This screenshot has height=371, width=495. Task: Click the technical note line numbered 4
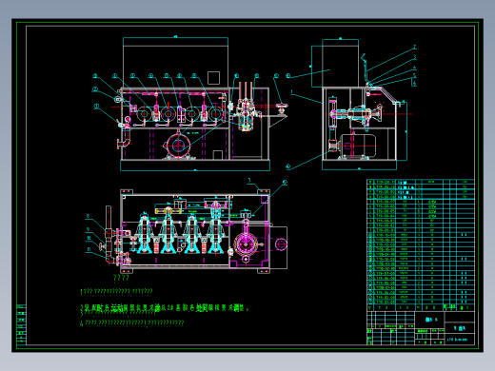(132, 322)
